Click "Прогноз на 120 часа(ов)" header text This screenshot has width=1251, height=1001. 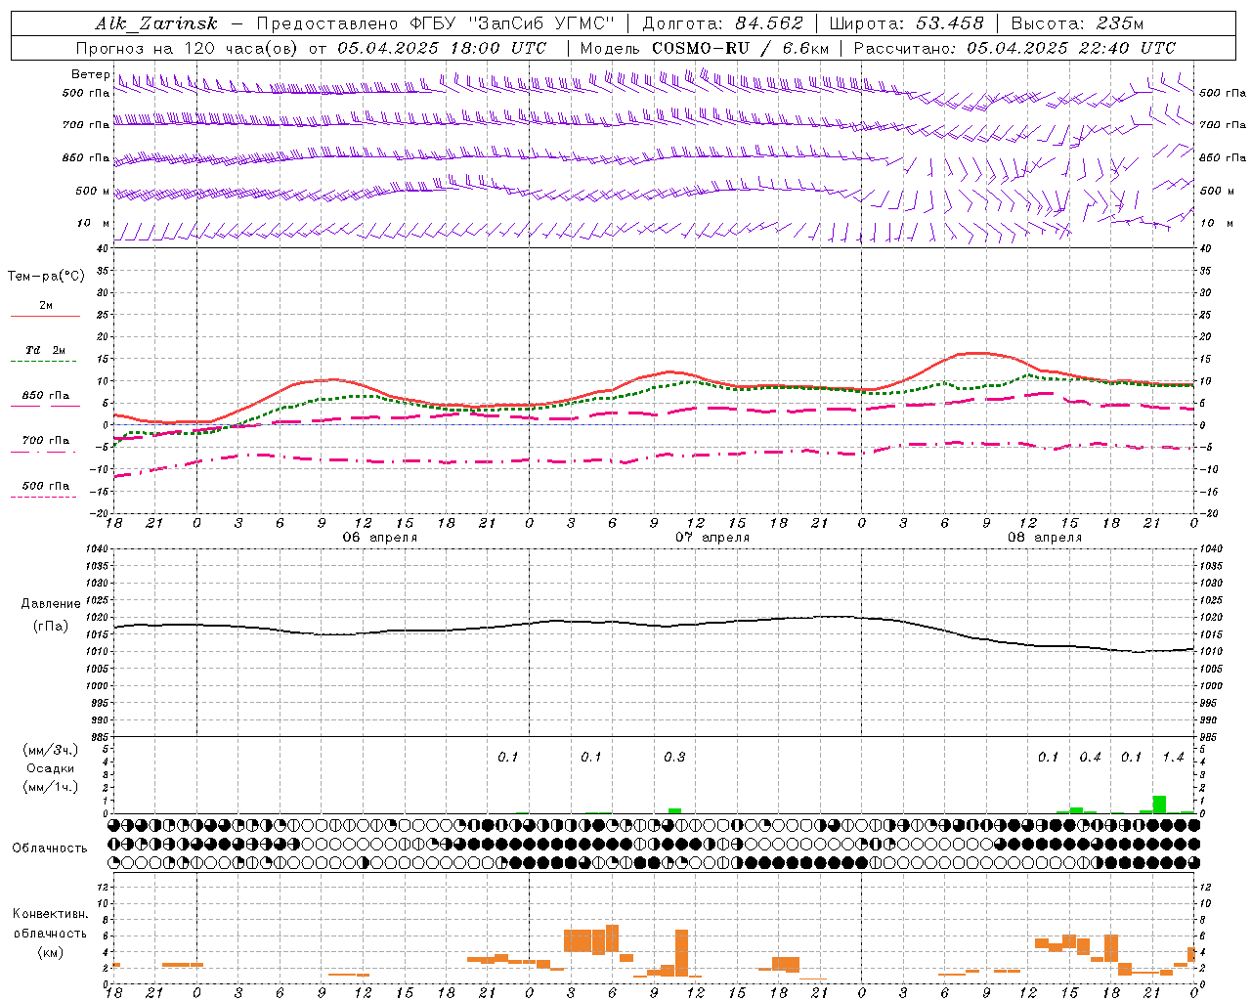(x=188, y=48)
